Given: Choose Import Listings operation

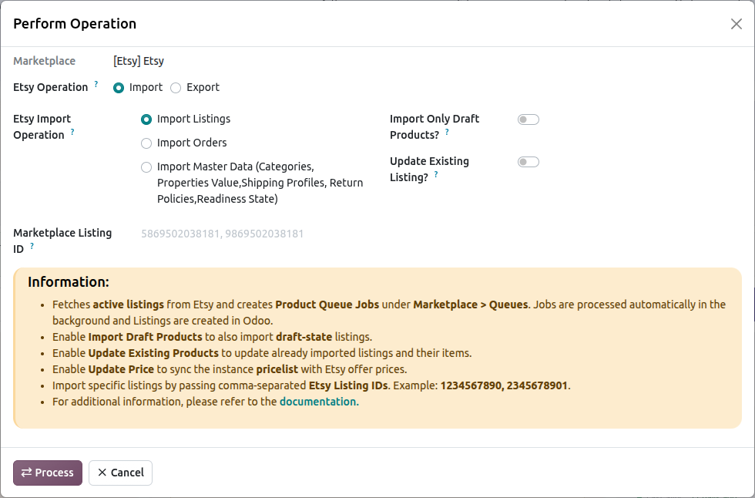Looking at the screenshot, I should (146, 119).
